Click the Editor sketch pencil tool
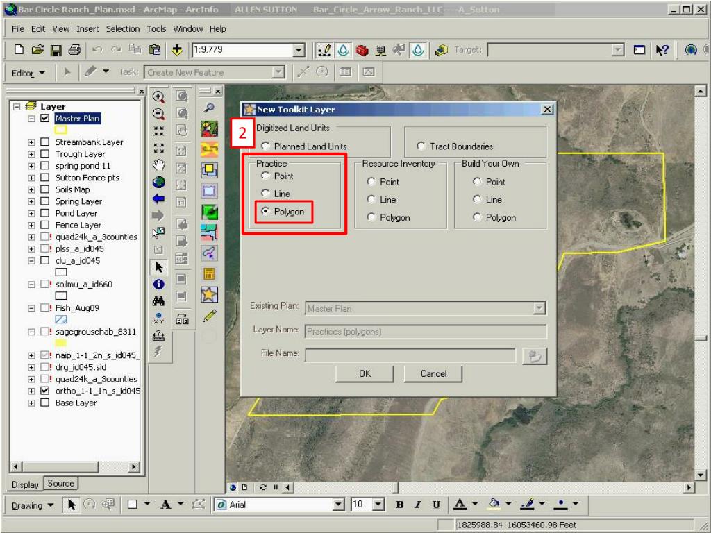 click(90, 72)
